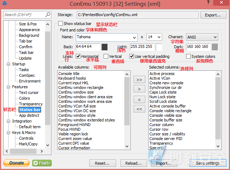230x170 pixels.
Task: Select Appearance in settings tree
Action: coord(29,30)
